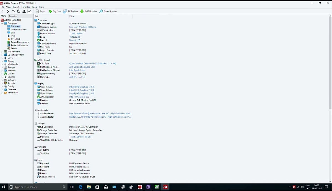Image resolution: width=332 pixels, height=191 pixels.
Task: Expand the Network tree node
Action: pyautogui.click(x=2, y=71)
